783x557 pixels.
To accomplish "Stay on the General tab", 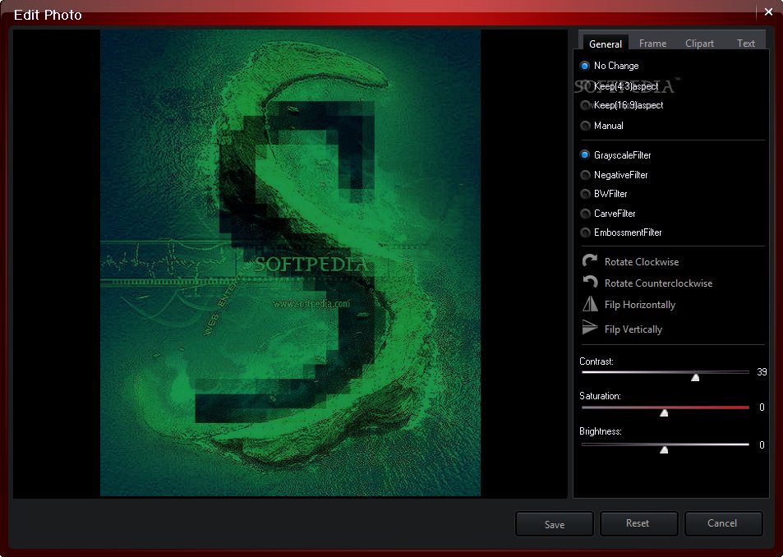I will [x=606, y=44].
